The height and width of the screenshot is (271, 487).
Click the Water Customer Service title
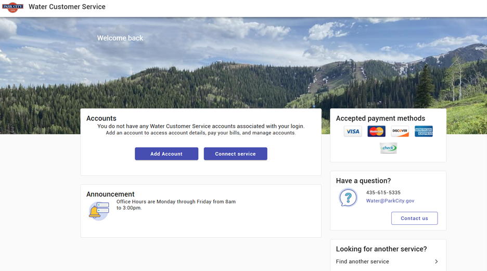point(67,7)
